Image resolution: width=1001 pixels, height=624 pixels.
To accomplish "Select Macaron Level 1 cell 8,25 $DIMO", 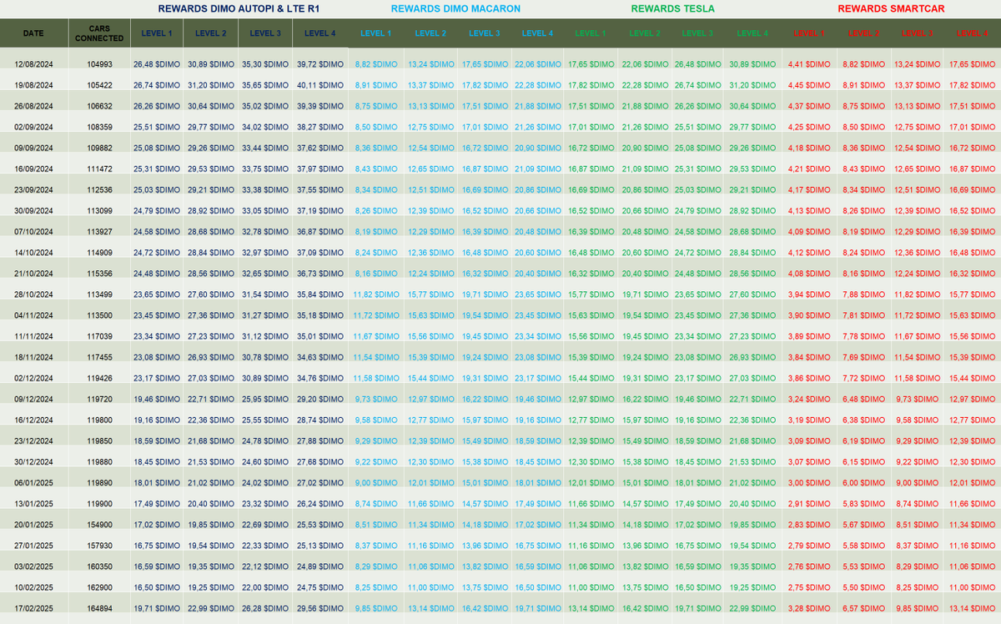I will (376, 587).
